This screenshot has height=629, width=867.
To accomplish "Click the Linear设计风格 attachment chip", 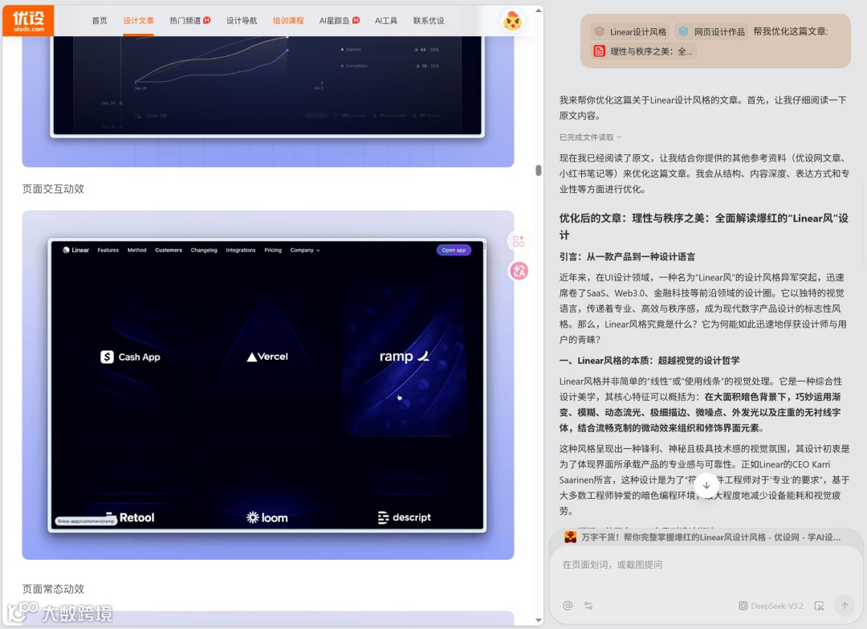I will point(630,31).
